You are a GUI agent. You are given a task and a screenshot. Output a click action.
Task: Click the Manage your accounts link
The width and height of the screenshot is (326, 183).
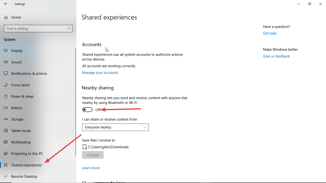(x=100, y=73)
